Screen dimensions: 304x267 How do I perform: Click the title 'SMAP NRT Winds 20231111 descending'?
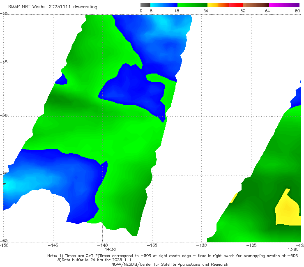coord(53,7)
